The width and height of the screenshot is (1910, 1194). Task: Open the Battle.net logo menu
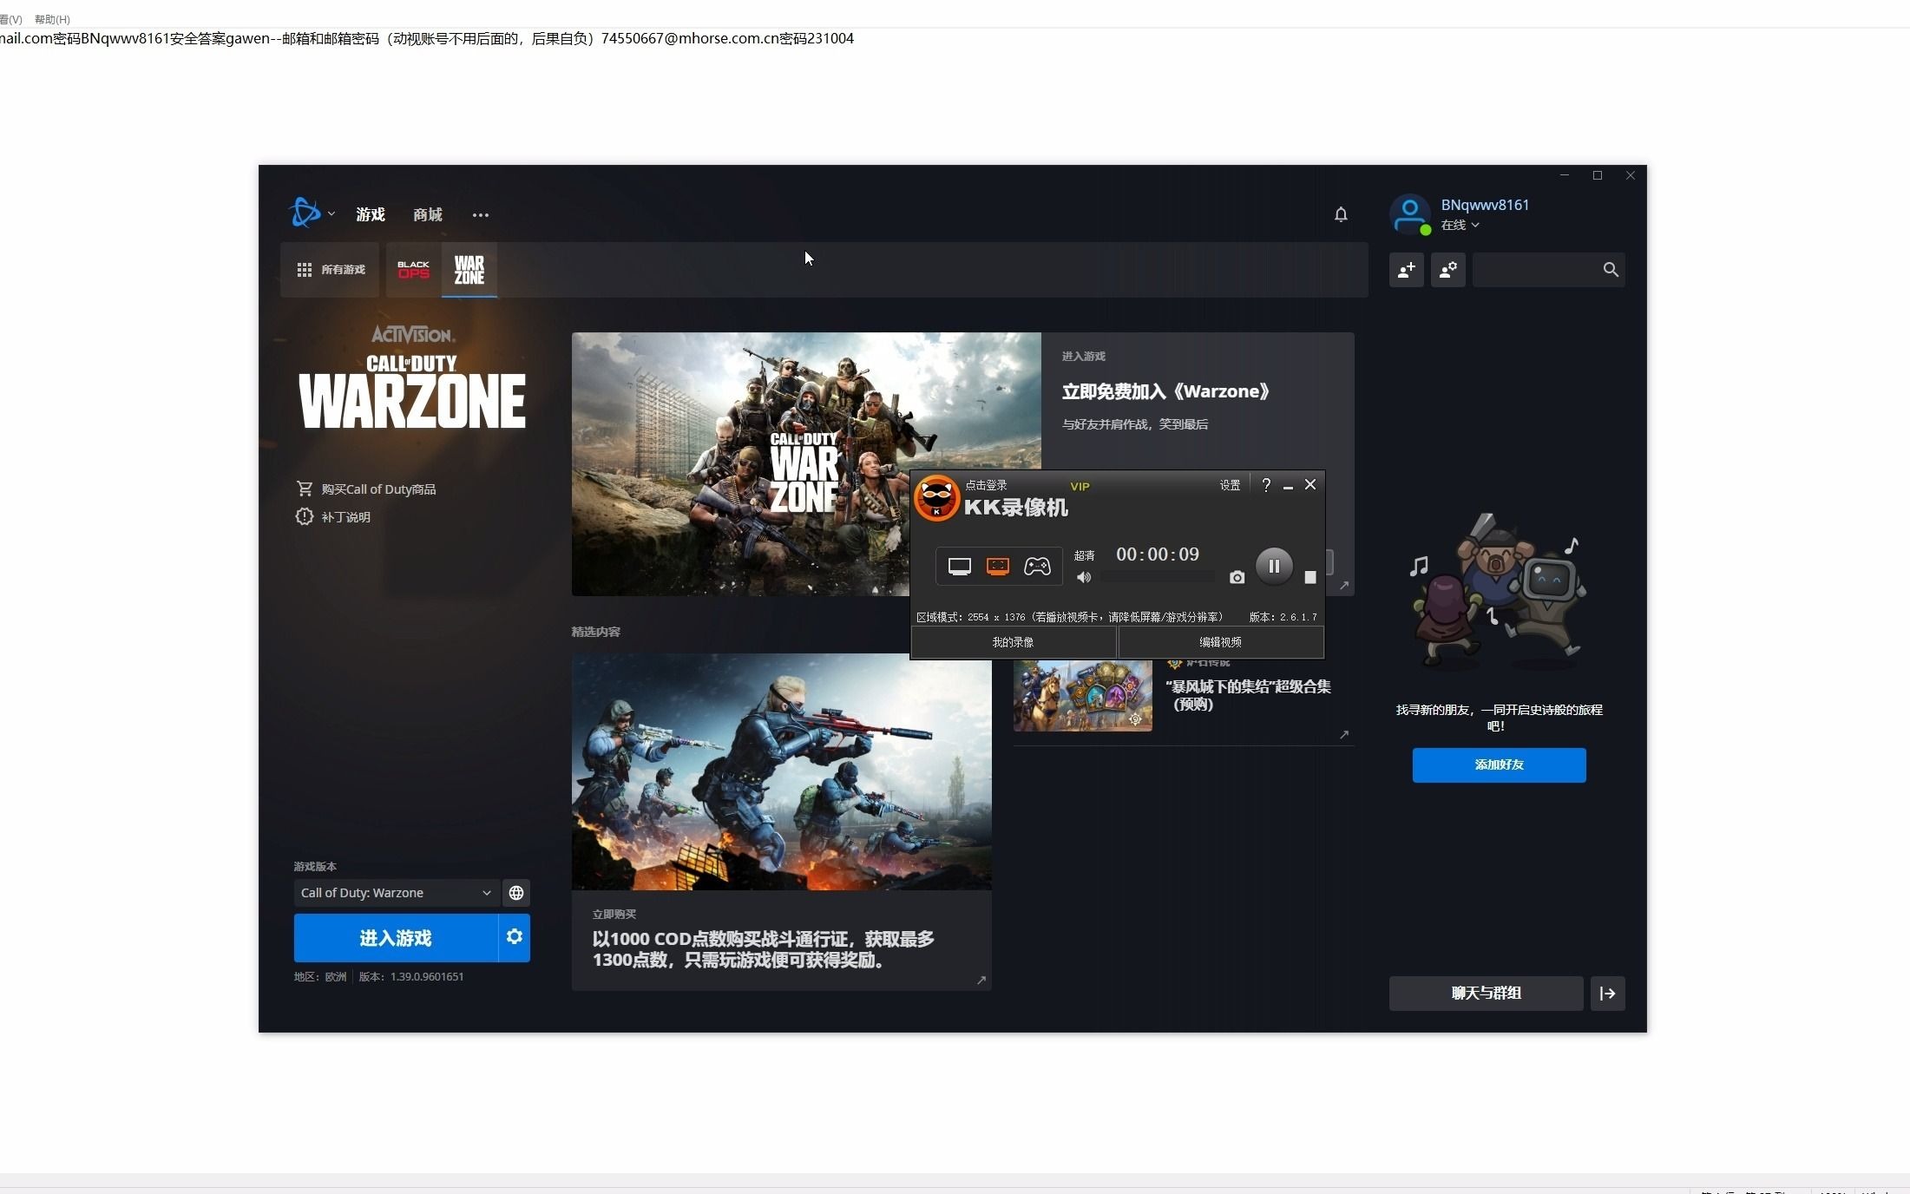[311, 213]
